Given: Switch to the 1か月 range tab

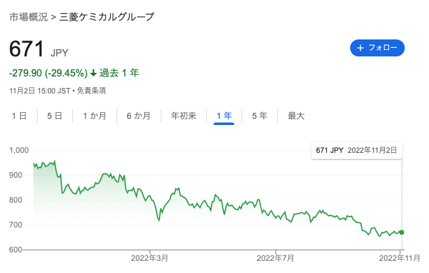Looking at the screenshot, I should 95,116.
